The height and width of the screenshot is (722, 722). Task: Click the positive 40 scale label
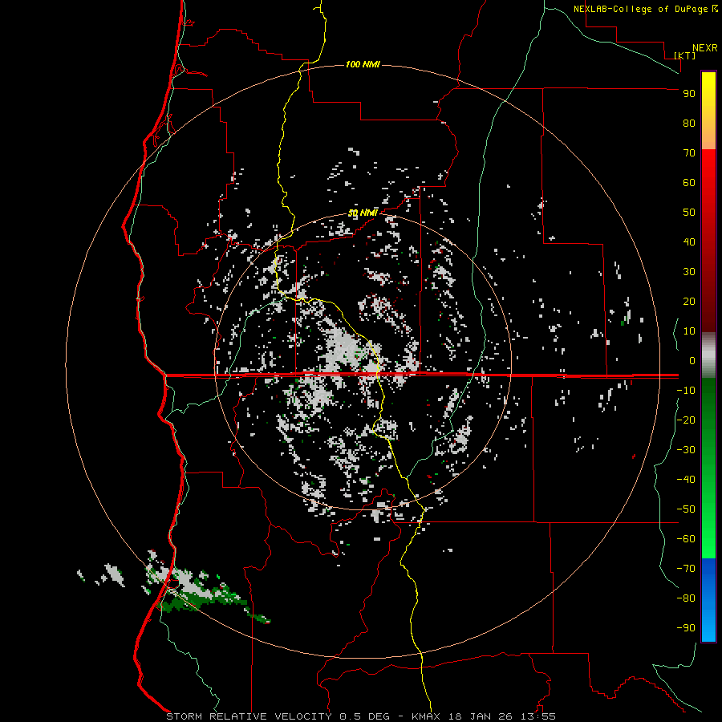tap(689, 241)
